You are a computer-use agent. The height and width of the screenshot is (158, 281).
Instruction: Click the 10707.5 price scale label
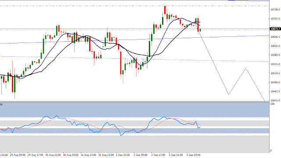pyautogui.click(x=275, y=18)
